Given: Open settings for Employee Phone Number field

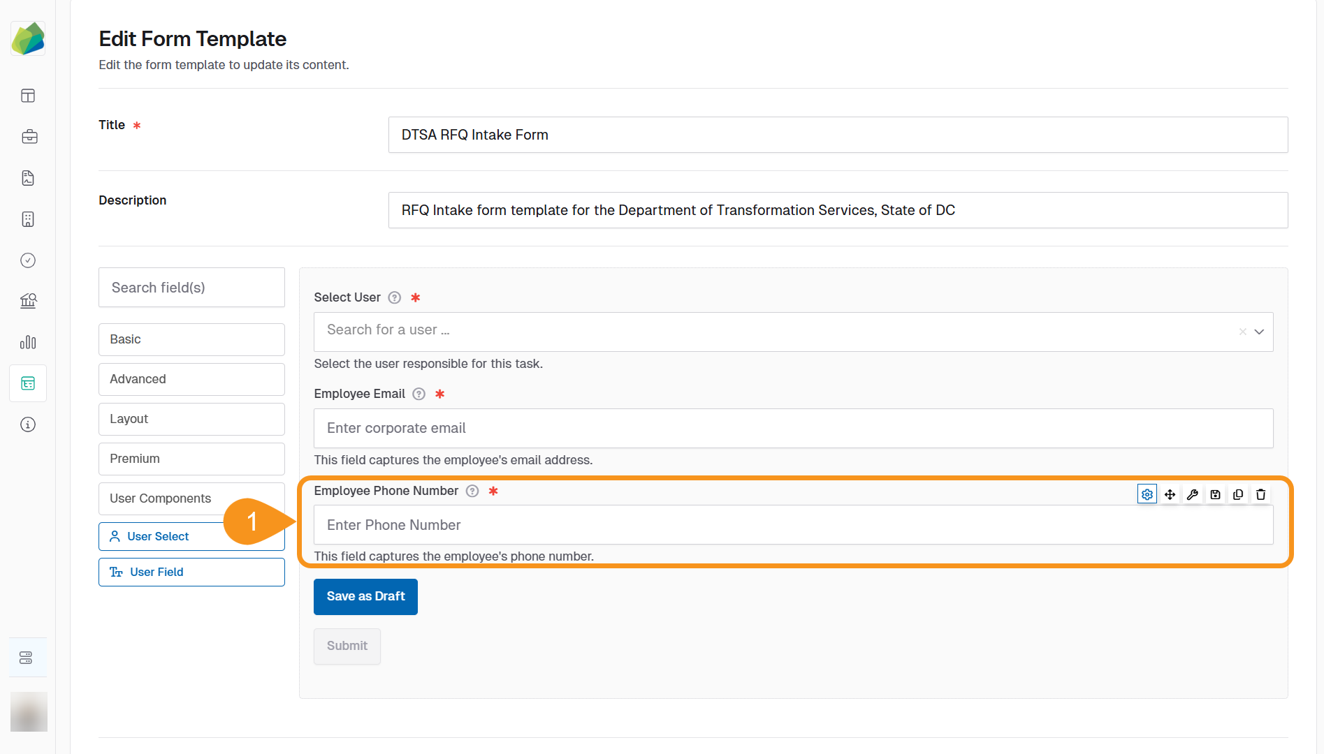Looking at the screenshot, I should (x=1147, y=494).
